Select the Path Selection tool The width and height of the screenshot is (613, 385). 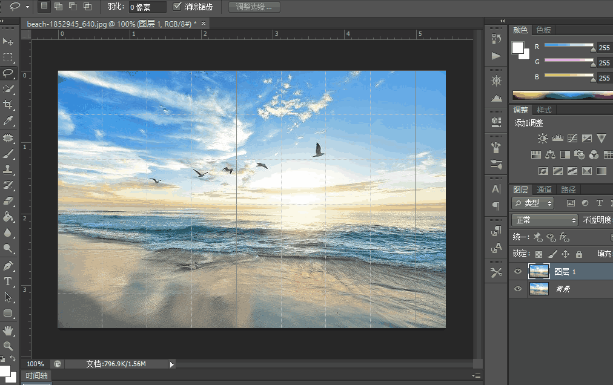pos(8,297)
